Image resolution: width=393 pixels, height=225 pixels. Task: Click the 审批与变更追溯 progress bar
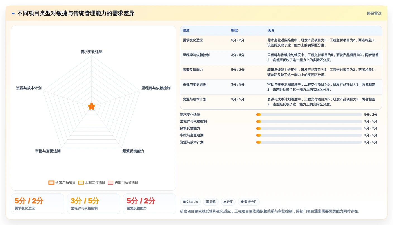click(x=309, y=135)
